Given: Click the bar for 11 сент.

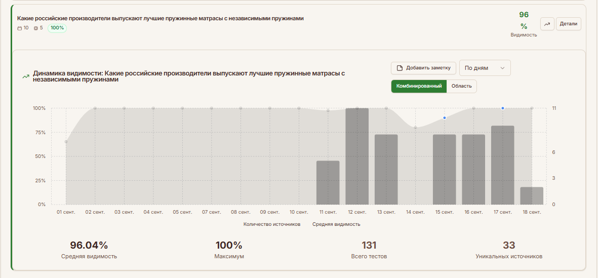Looking at the screenshot, I should pyautogui.click(x=328, y=182).
